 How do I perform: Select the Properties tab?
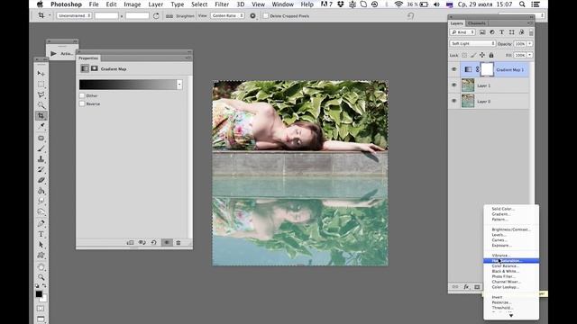tap(88, 58)
